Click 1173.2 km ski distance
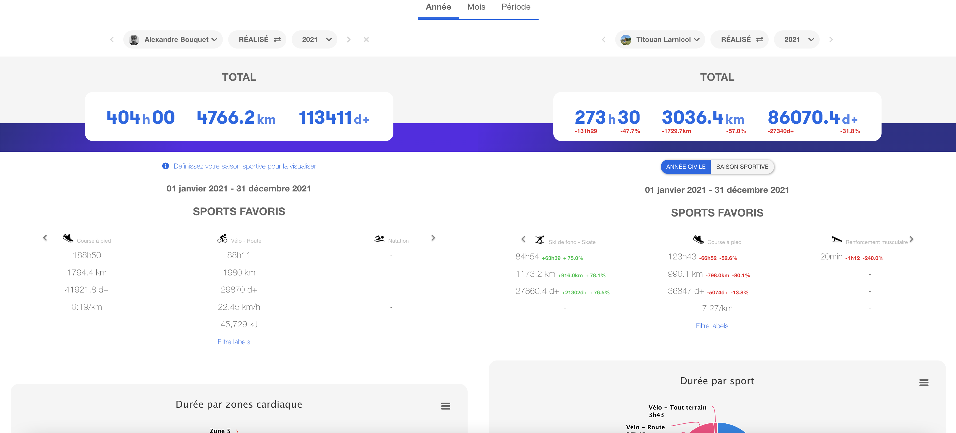The width and height of the screenshot is (956, 433). (535, 274)
